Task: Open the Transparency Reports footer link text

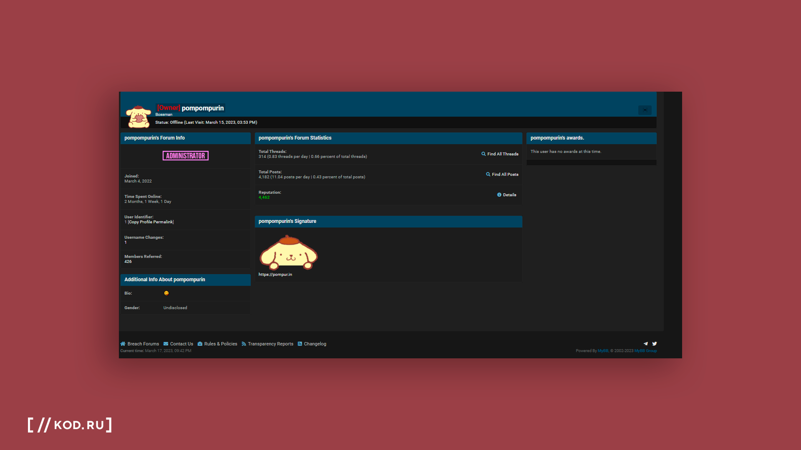Action: (x=270, y=344)
